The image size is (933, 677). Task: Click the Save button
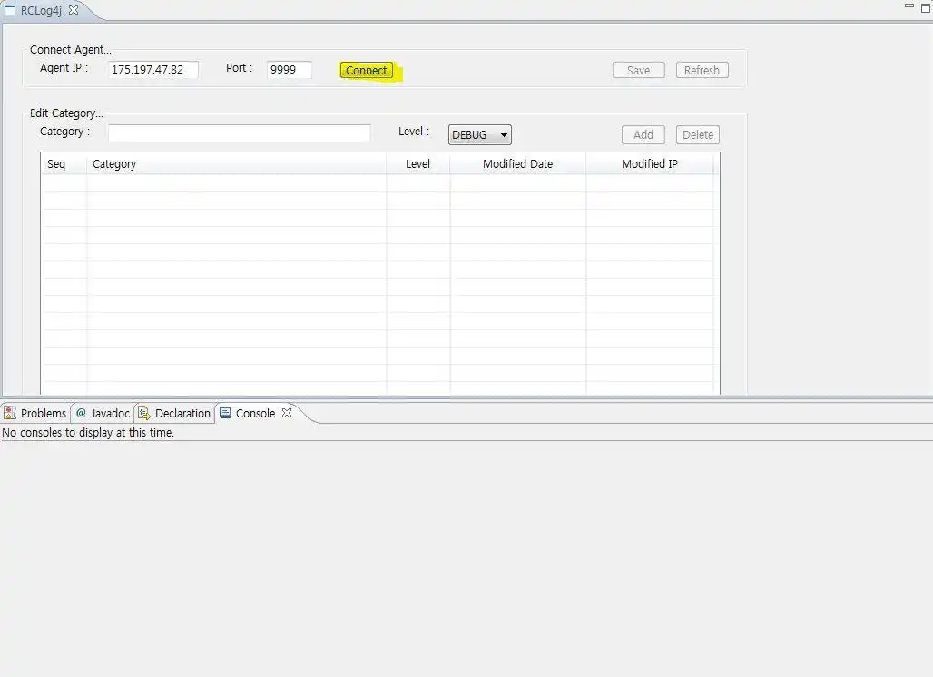[638, 70]
